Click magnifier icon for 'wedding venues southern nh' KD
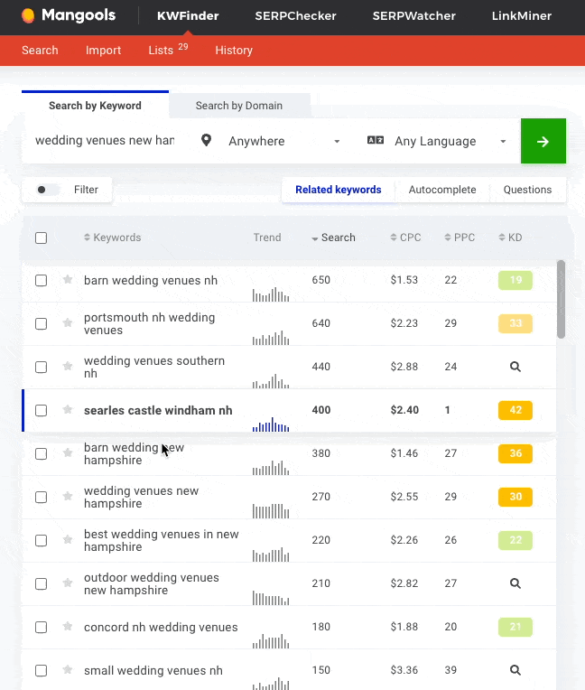The image size is (585, 690). point(515,367)
